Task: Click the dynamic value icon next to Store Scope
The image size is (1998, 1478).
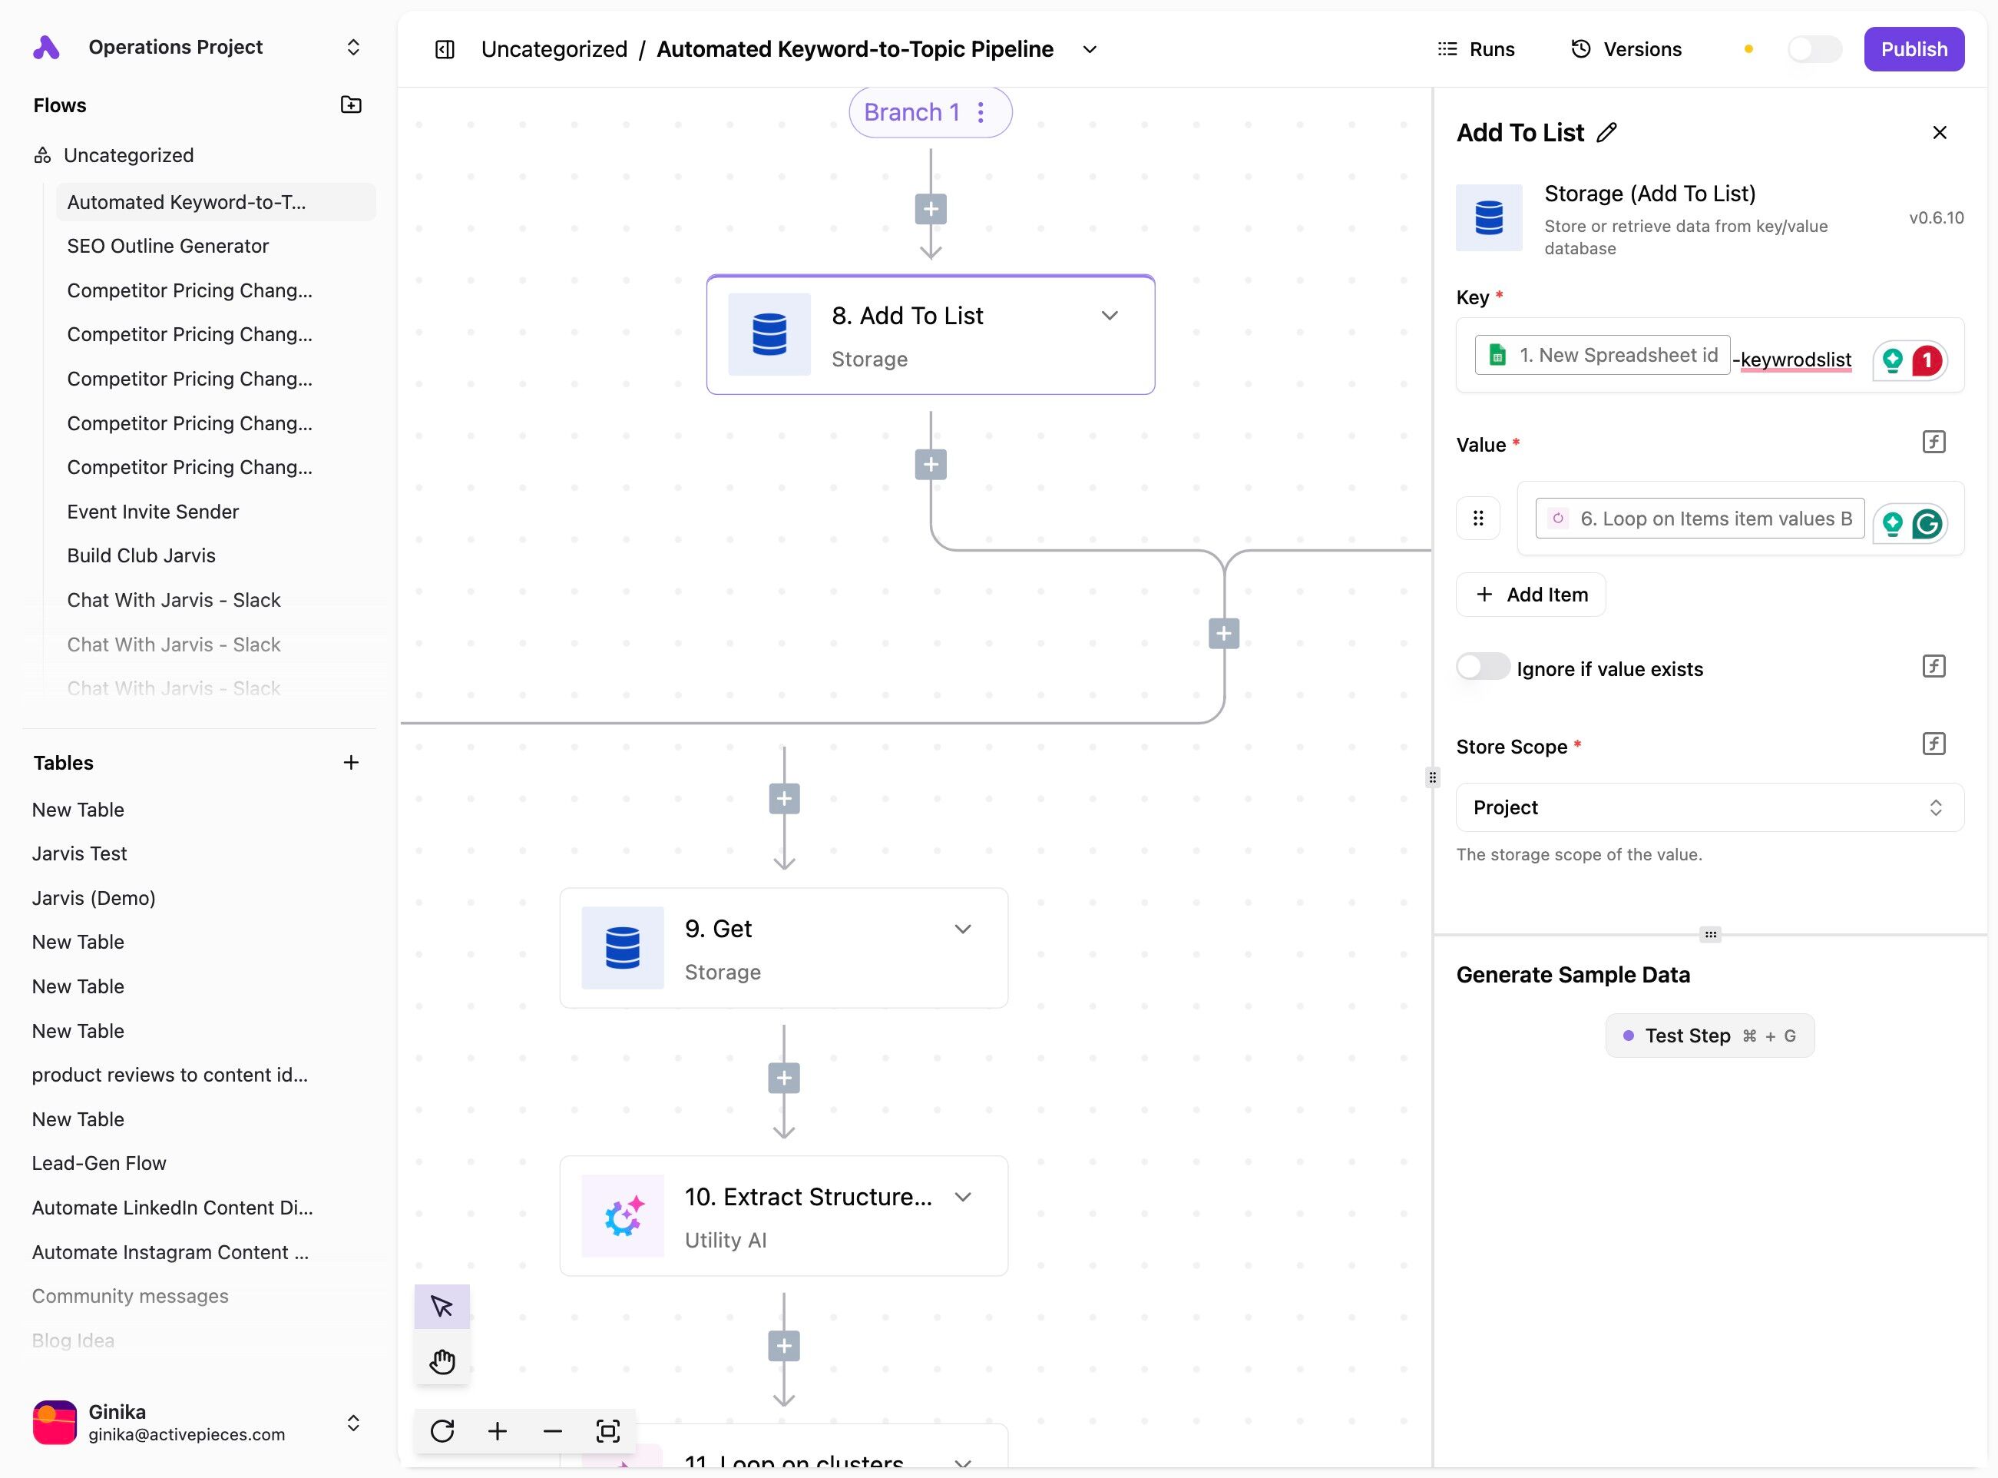Action: pos(1933,744)
